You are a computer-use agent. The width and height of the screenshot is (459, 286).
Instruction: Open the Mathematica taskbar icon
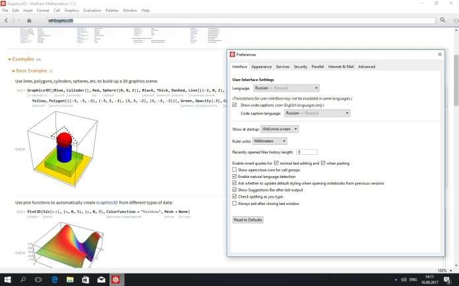click(116, 279)
